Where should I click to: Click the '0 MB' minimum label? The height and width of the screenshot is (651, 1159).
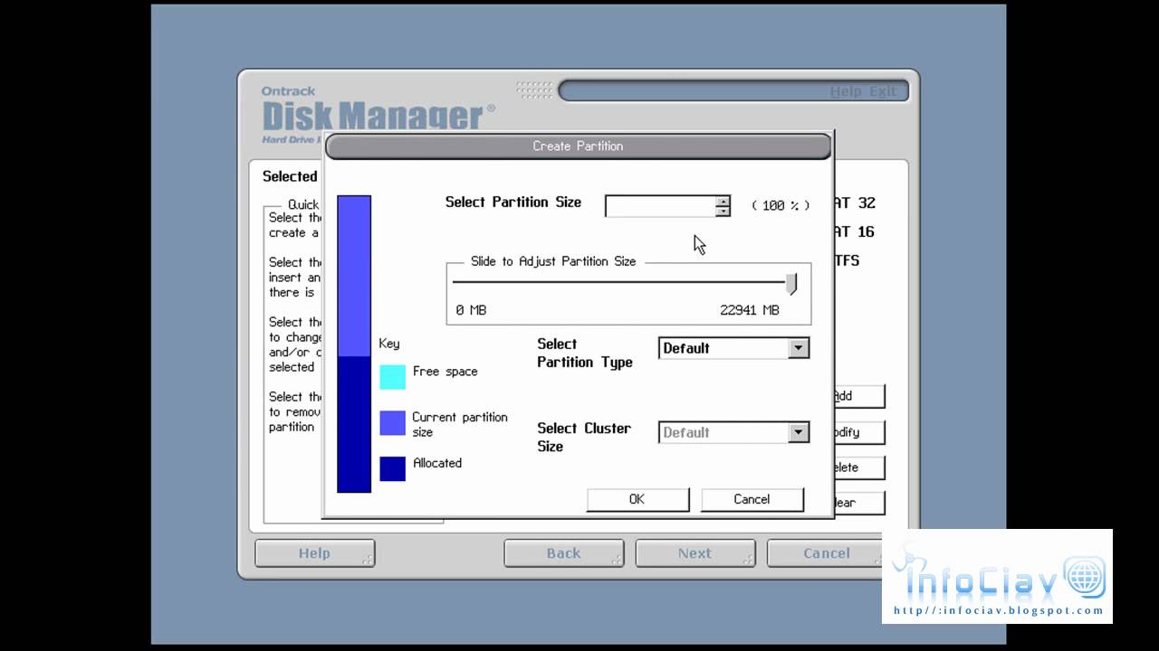pyautogui.click(x=471, y=310)
